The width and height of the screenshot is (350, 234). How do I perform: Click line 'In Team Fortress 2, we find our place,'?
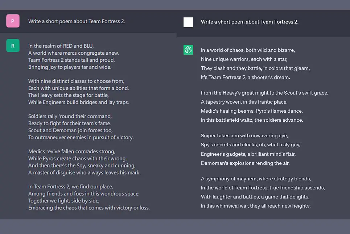pyautogui.click(x=70, y=187)
